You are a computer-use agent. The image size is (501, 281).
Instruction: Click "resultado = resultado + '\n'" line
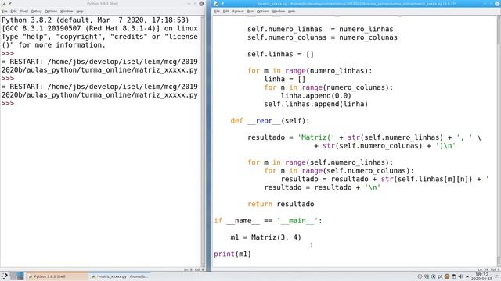(x=322, y=187)
